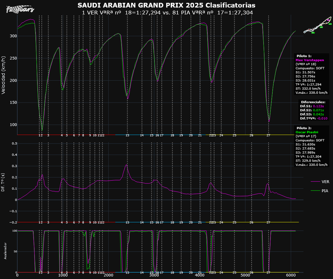Click the 'Piloto 1:' heading
This screenshot has width=333, height=279.
coord(304,56)
